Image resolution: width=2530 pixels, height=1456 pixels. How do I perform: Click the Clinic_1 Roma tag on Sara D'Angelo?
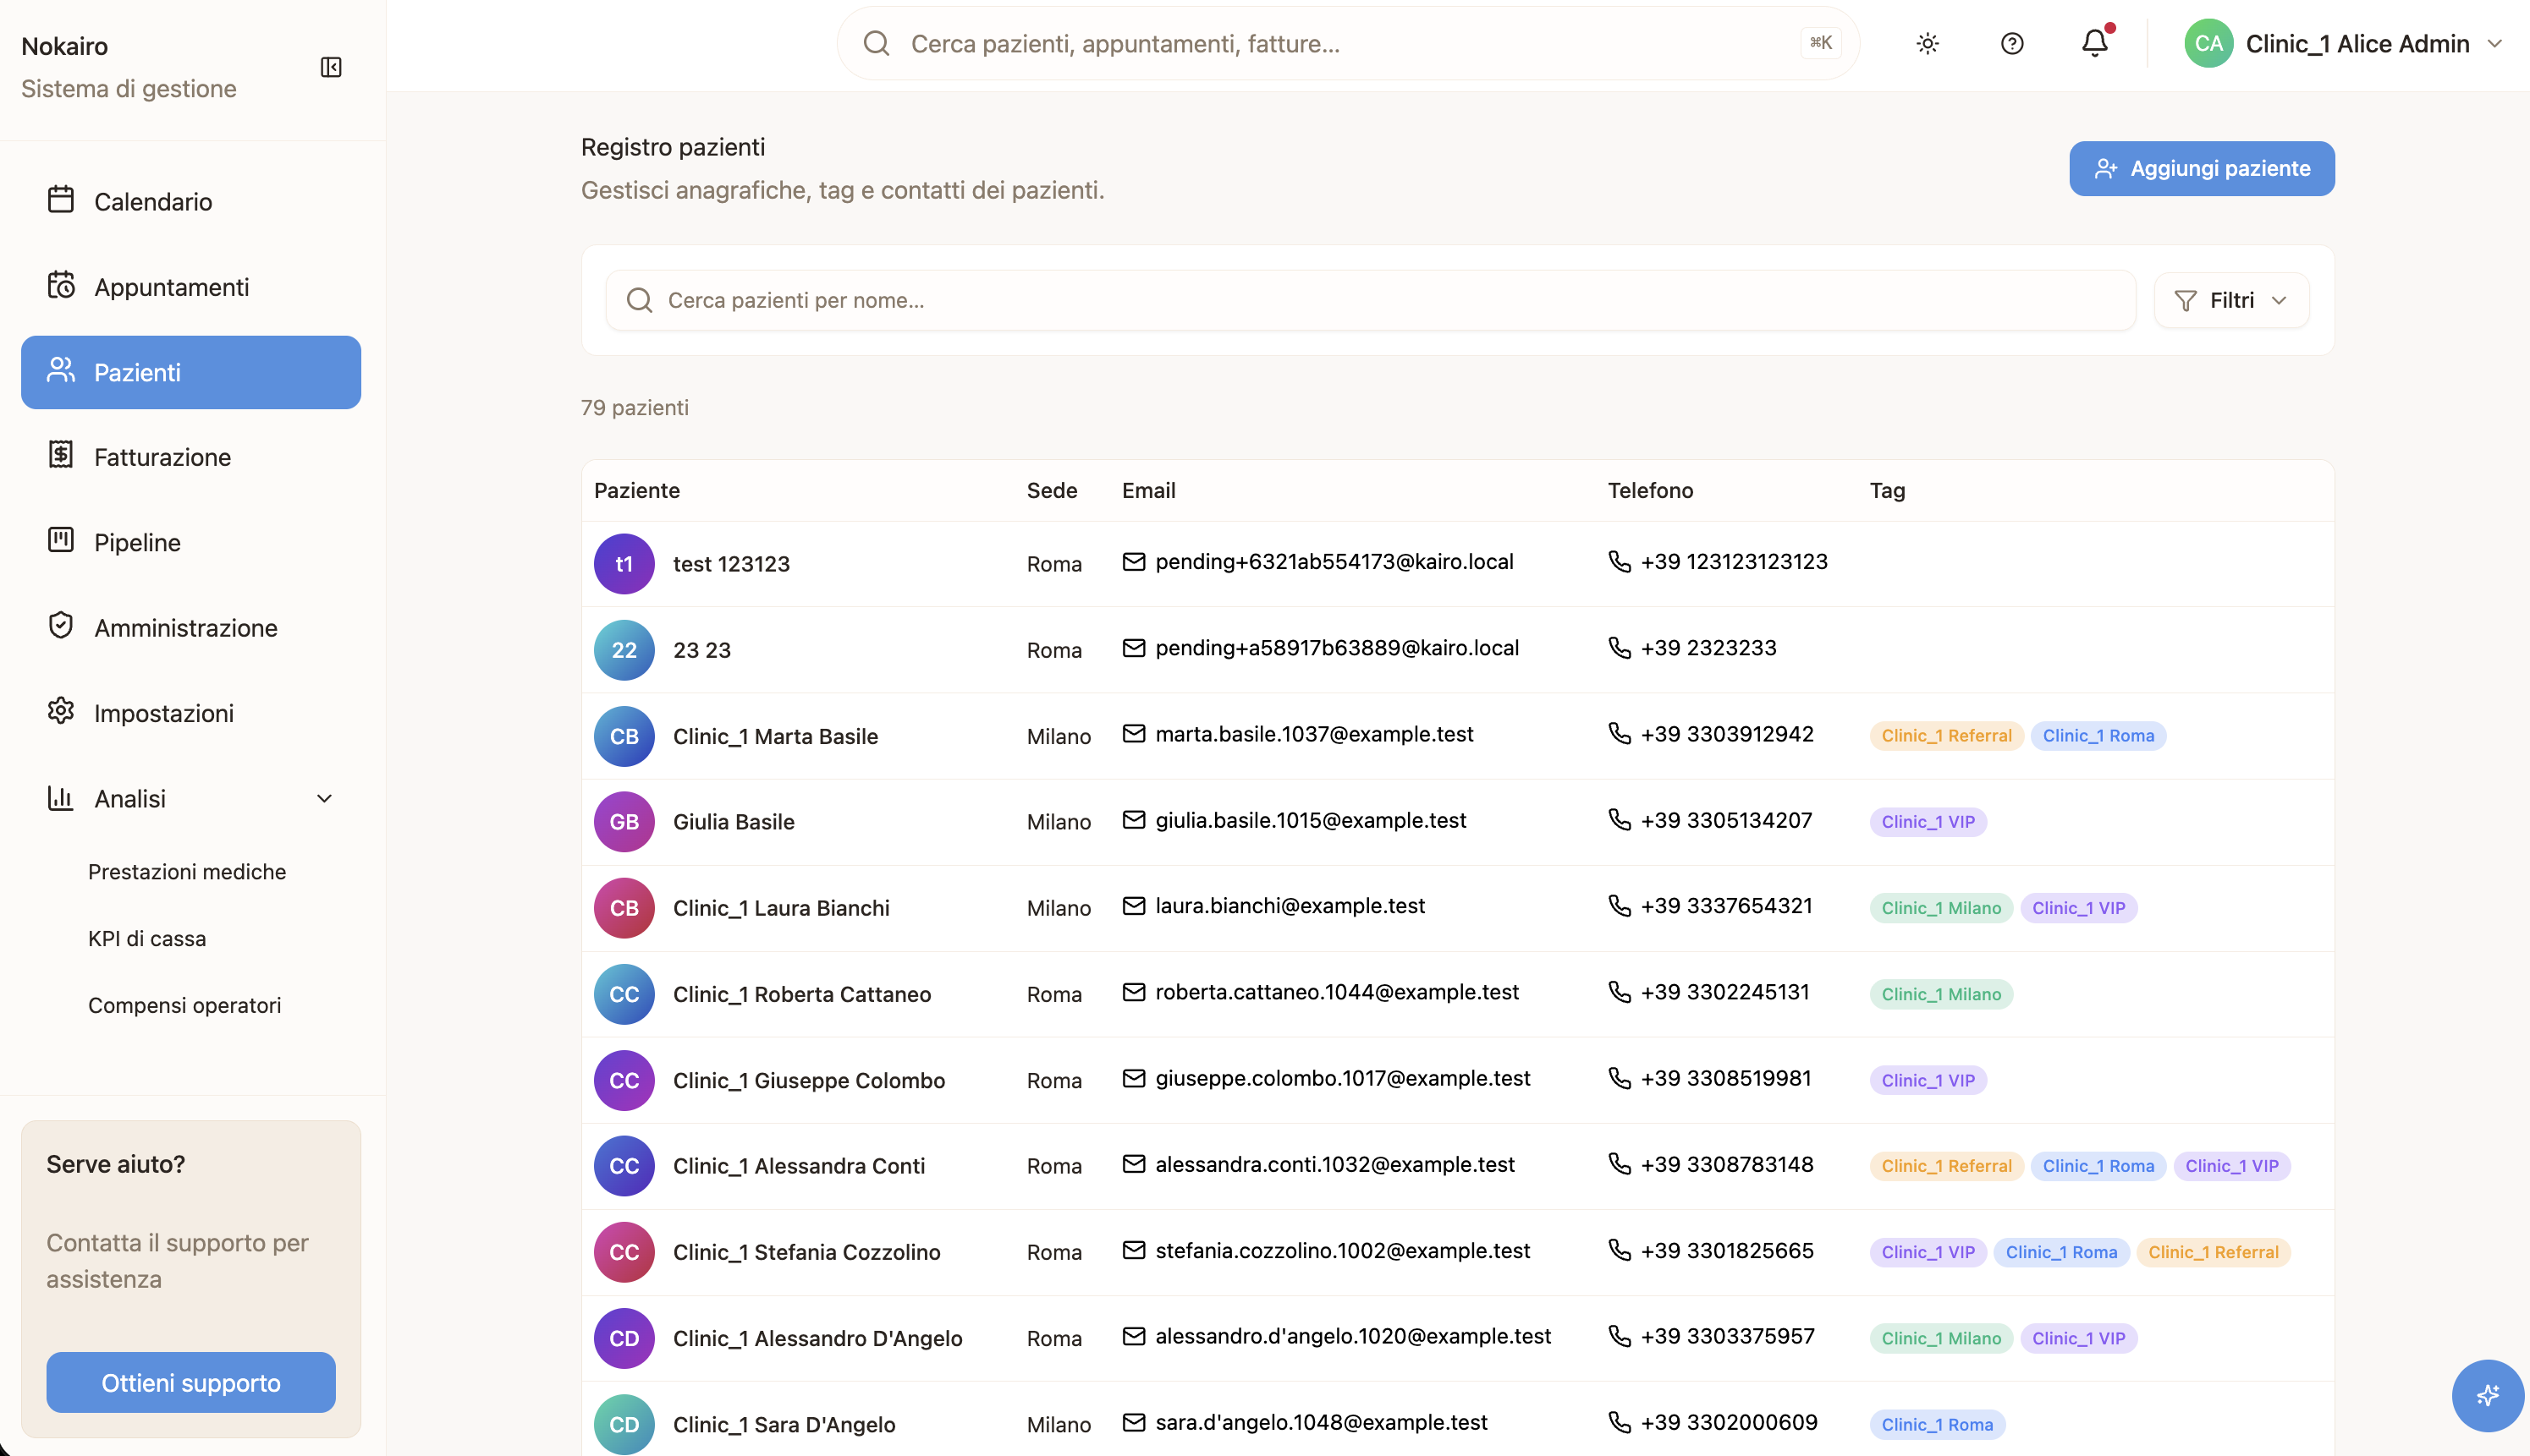point(1937,1424)
